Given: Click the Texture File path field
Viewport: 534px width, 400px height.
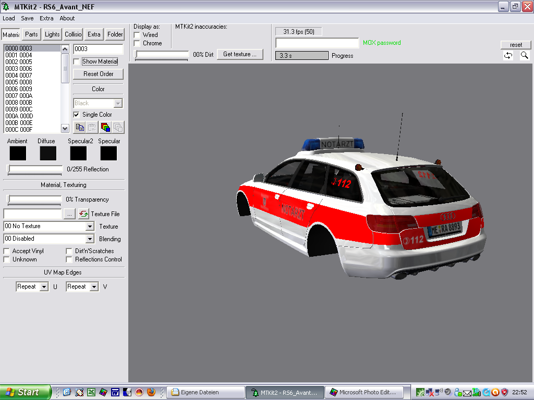Looking at the screenshot, I should pos(33,214).
